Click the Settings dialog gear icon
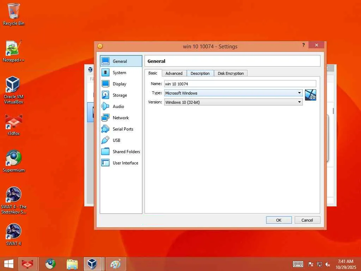This screenshot has height=271, width=361. click(100, 46)
